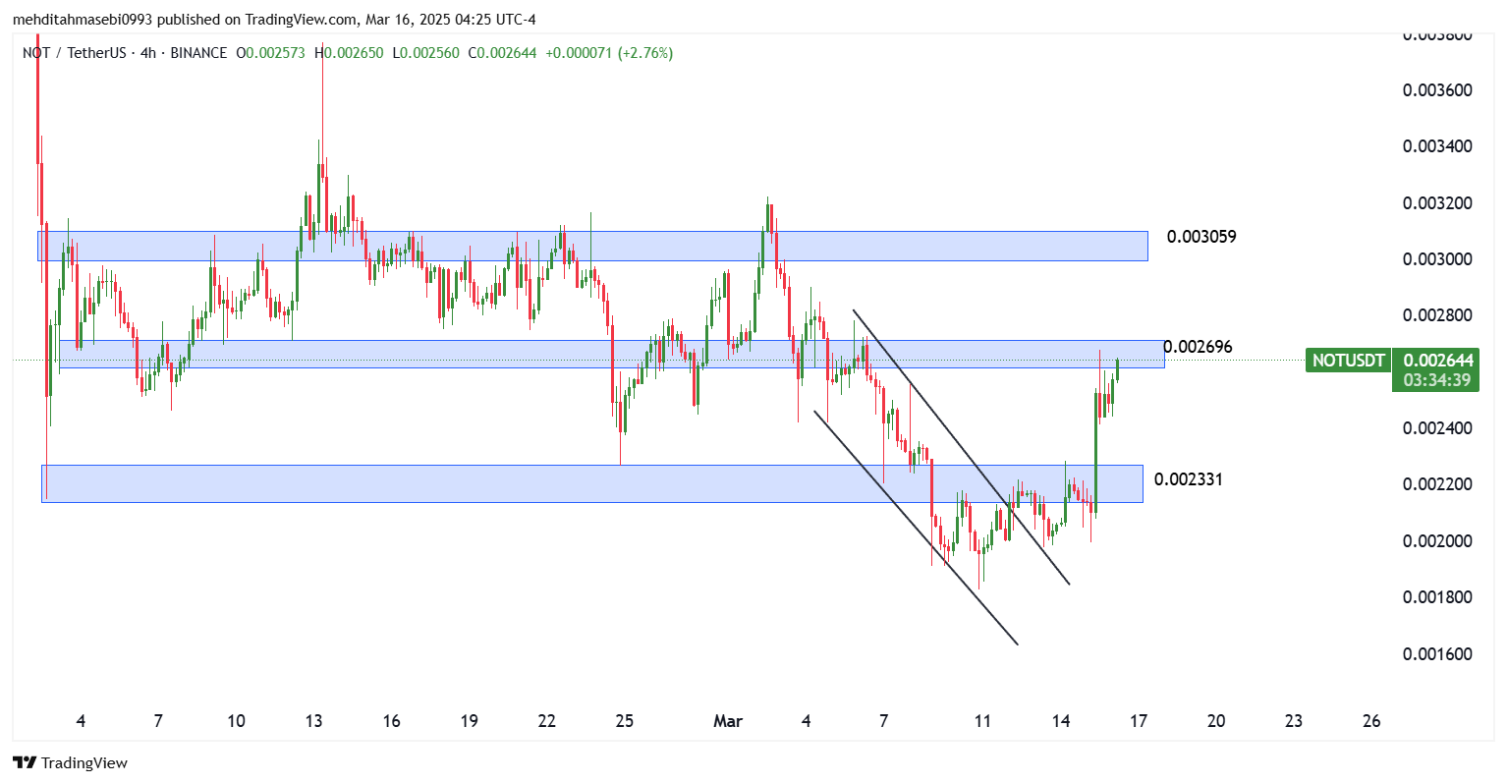The height and width of the screenshot is (784, 1507).
Task: Click the Mar label on time axis
Action: [x=728, y=721]
